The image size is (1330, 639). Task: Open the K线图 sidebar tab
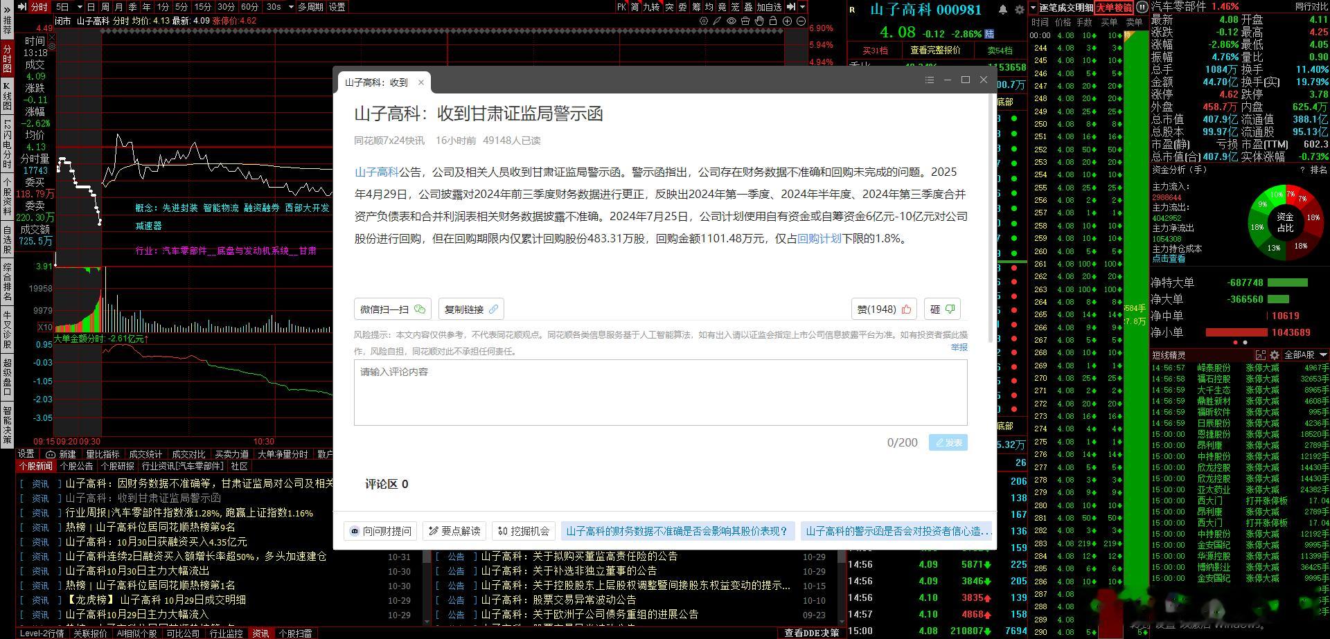coord(6,93)
